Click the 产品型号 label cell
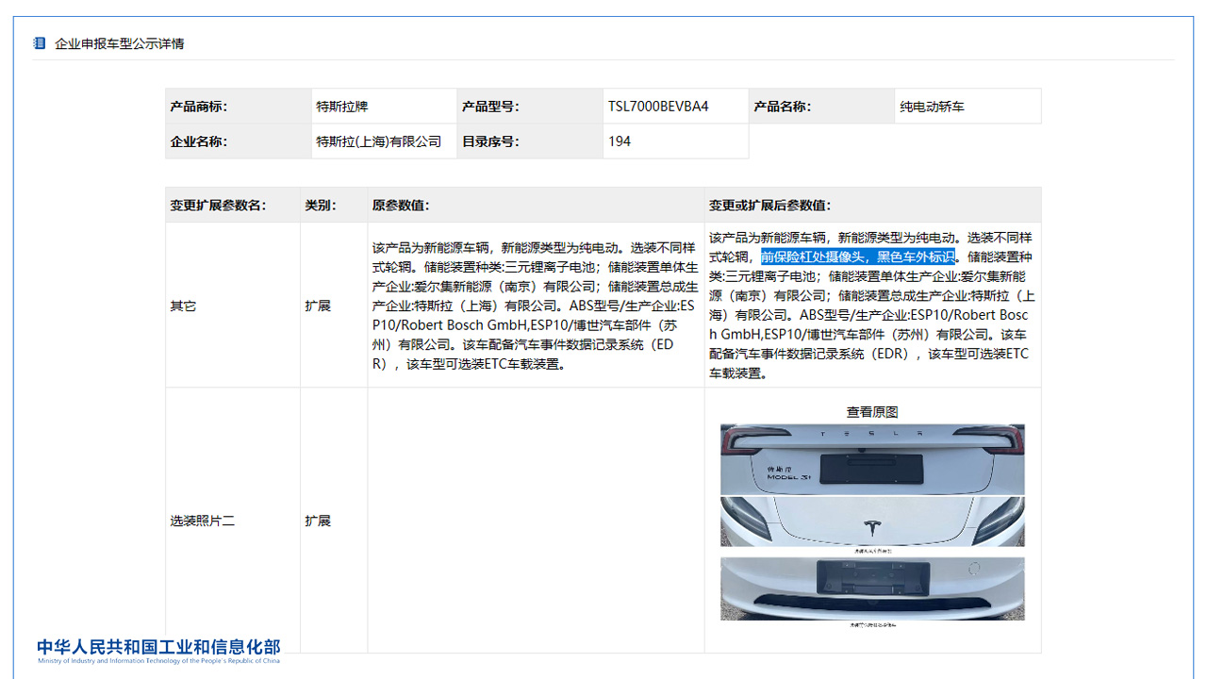The image size is (1207, 679). pos(530,107)
